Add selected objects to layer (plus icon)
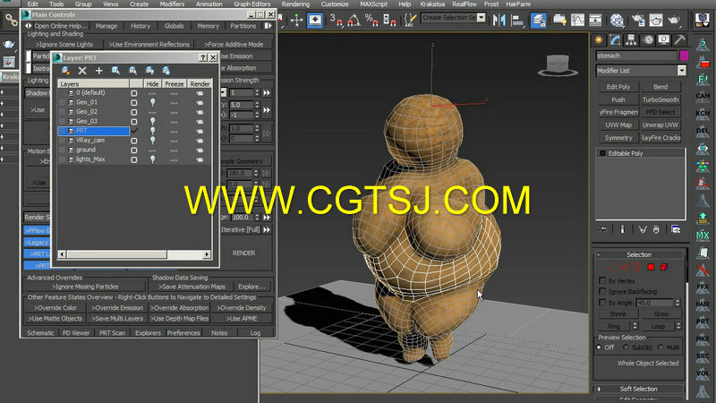The height and width of the screenshot is (403, 716). pos(98,71)
